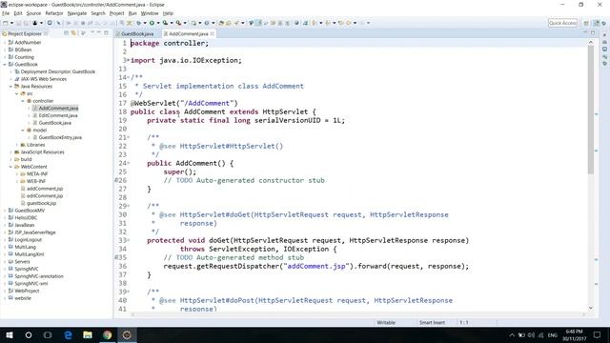The height and width of the screenshot is (343, 610).
Task: Expand the WEB-INF folder
Action: [17, 181]
